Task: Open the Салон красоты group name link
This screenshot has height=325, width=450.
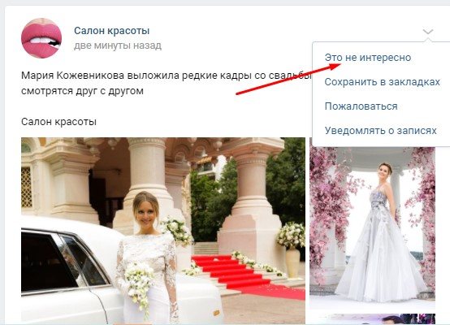Action: pyautogui.click(x=111, y=30)
